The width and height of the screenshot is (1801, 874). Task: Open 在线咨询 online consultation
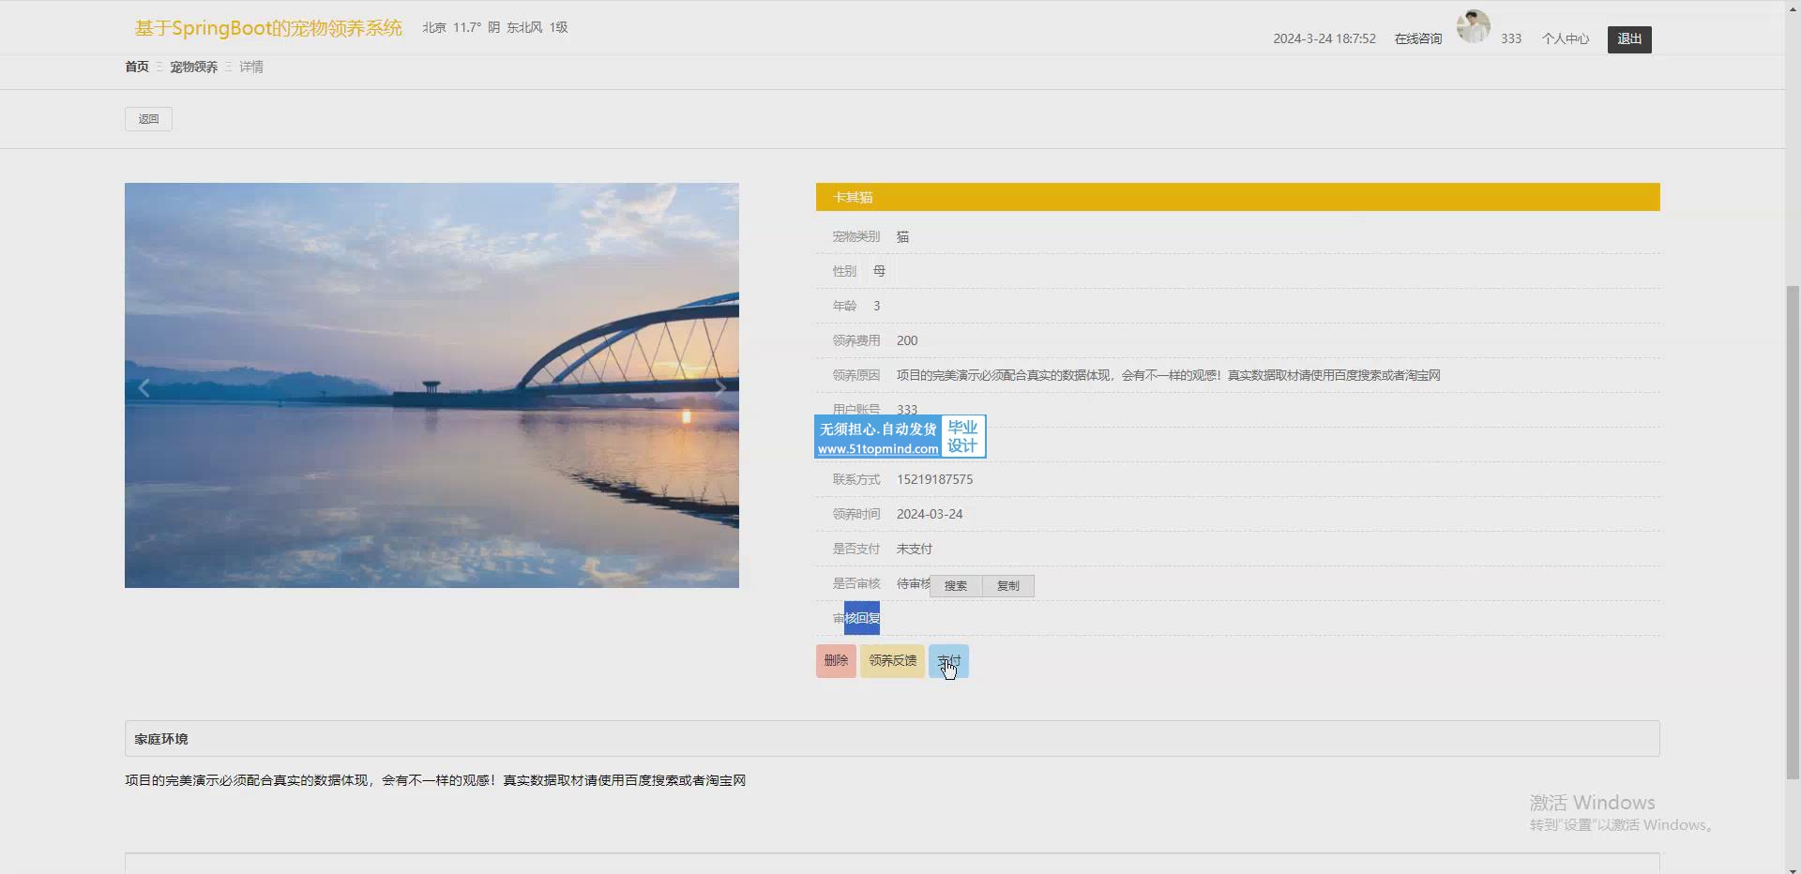pyautogui.click(x=1418, y=38)
